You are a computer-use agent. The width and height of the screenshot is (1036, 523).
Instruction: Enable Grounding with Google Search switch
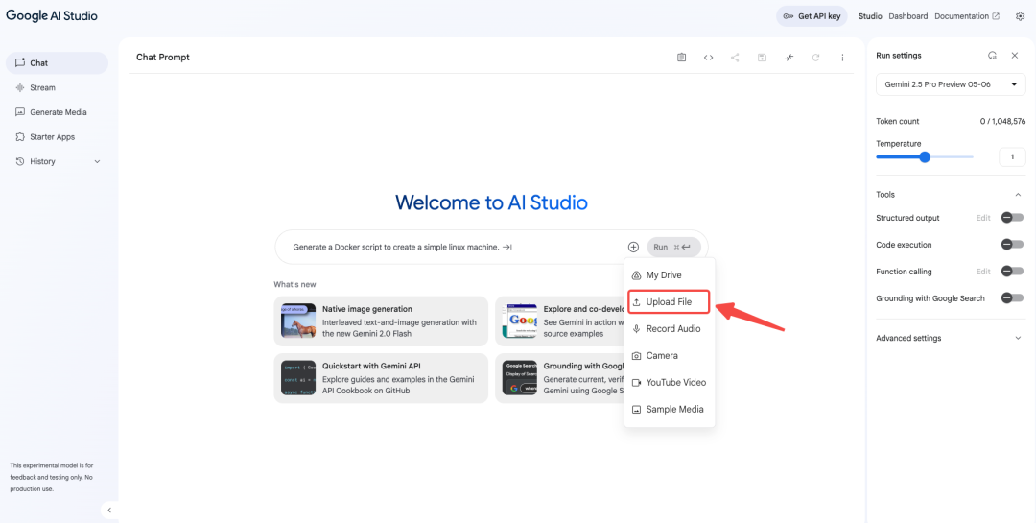click(1012, 298)
